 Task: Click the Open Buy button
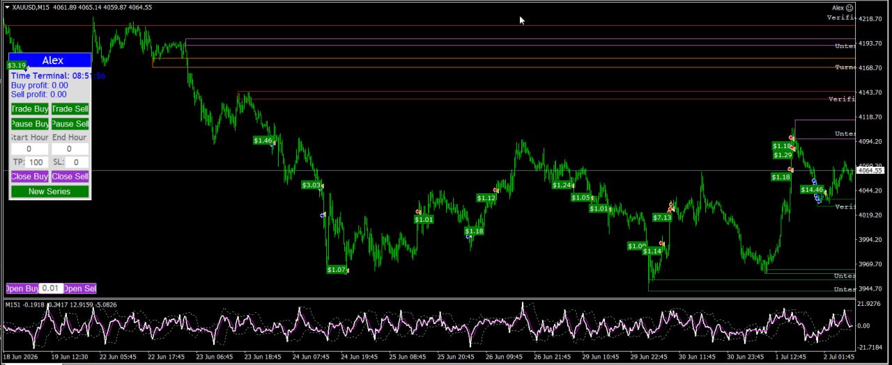click(x=22, y=289)
